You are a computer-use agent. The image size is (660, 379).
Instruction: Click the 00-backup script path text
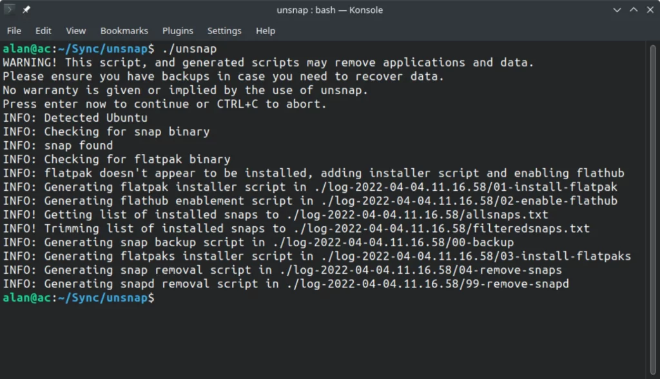click(393, 242)
